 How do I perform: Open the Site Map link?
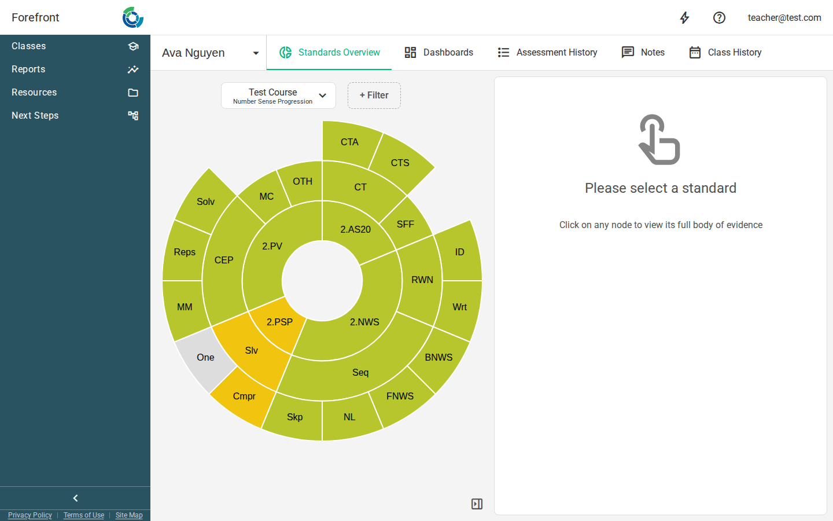click(x=129, y=515)
